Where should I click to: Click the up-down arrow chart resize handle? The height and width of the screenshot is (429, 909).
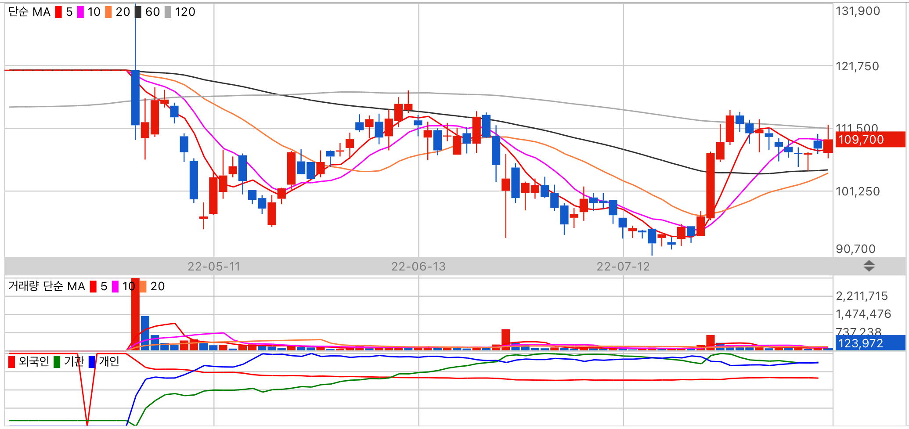[869, 266]
